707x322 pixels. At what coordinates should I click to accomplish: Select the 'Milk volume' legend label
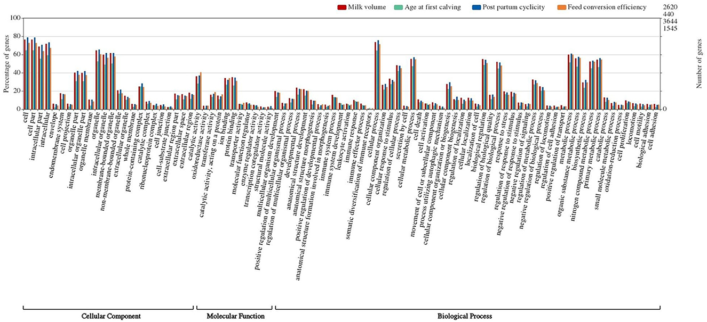click(367, 7)
